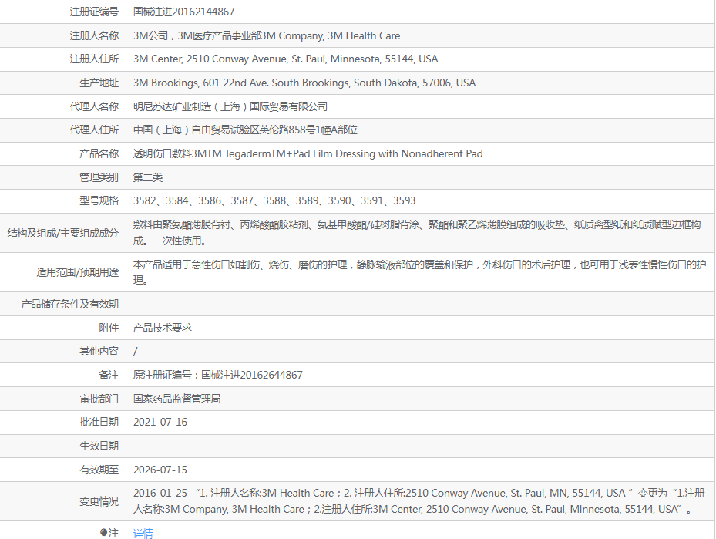The height and width of the screenshot is (539, 716).
Task: Click the model list starting with 3582
Action: tap(274, 200)
